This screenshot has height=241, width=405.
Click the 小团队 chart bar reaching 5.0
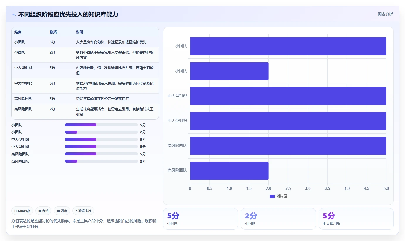(x=288, y=46)
